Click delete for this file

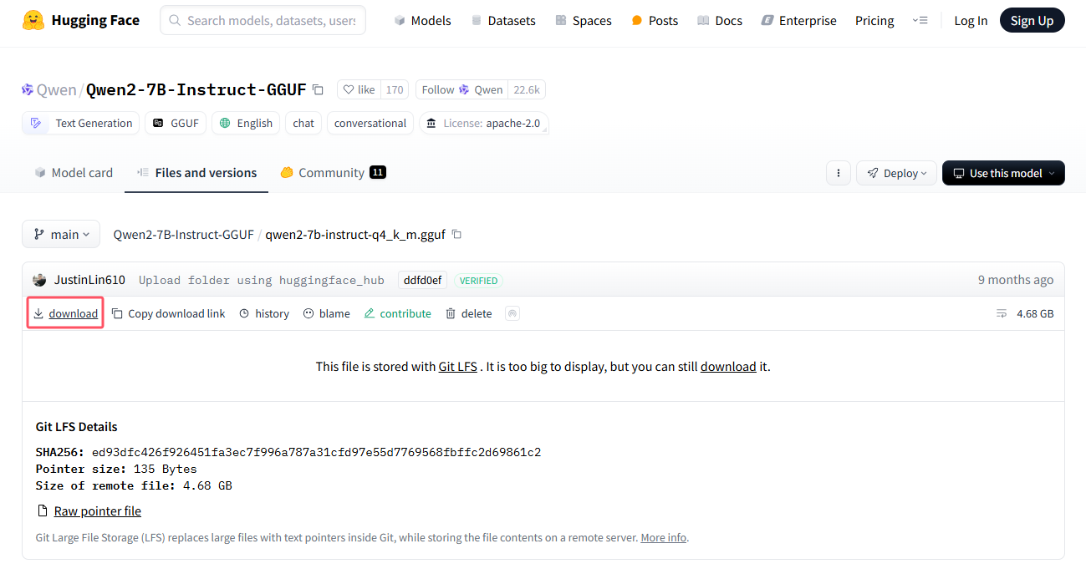(468, 313)
